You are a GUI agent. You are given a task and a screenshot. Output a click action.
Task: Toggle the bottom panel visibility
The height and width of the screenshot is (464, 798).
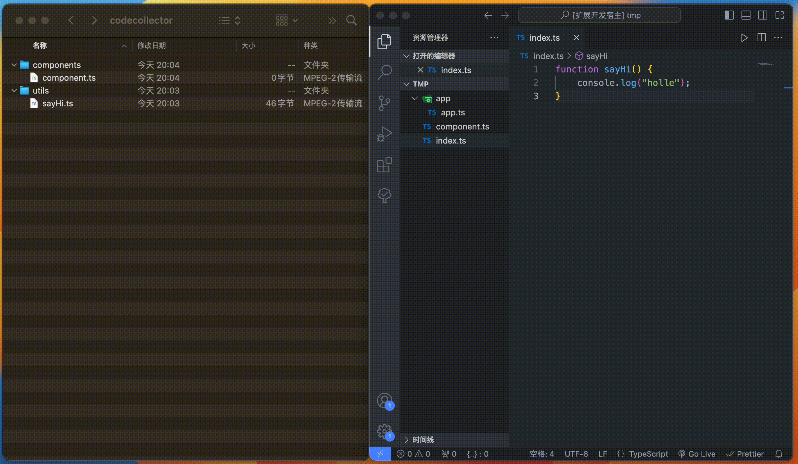[746, 15]
